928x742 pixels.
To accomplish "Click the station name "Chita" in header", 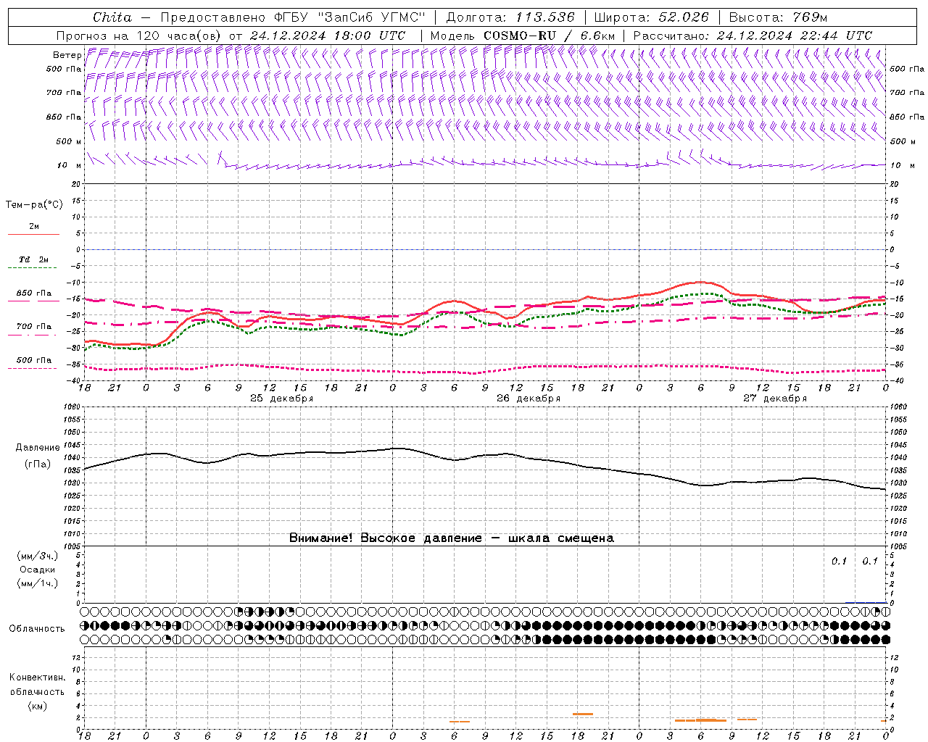I will click(112, 17).
